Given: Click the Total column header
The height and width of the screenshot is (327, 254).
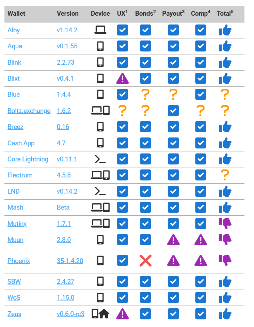Looking at the screenshot, I should coord(225,13).
